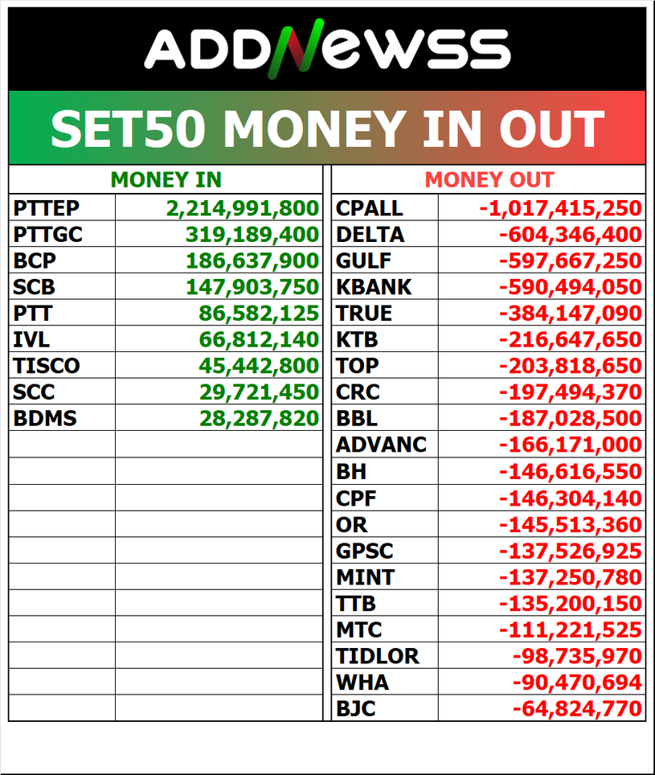Click the SET50 MONEY IN OUT banner

[x=327, y=129]
